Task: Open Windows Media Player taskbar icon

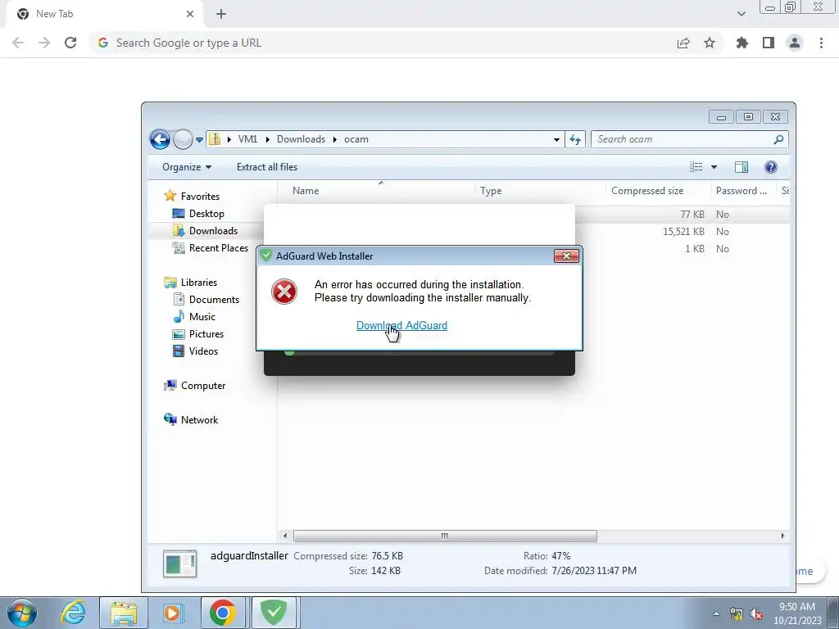Action: coord(174,613)
